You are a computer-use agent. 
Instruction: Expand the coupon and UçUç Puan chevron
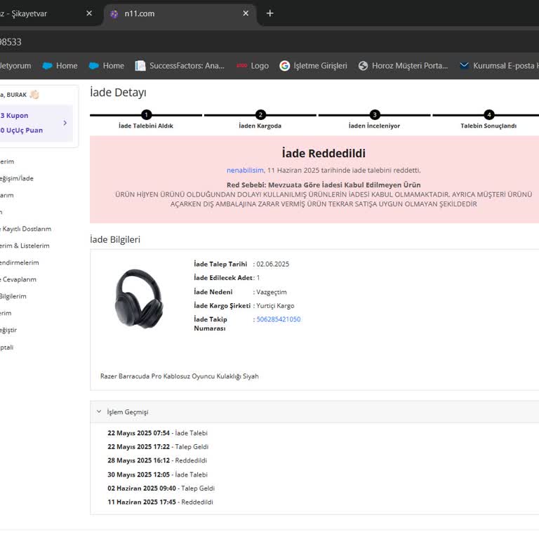pyautogui.click(x=65, y=123)
